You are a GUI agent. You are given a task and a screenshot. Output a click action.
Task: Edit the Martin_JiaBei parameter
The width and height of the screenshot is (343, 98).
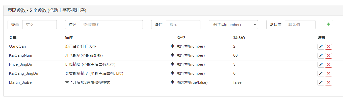321,82
